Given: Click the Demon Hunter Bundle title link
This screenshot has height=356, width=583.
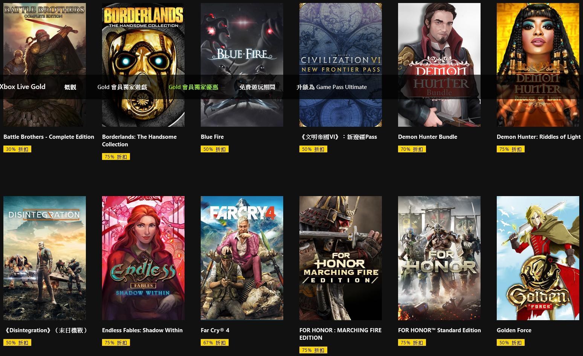Looking at the screenshot, I should click(427, 137).
